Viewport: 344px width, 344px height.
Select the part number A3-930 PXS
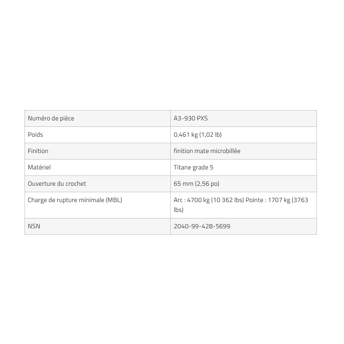tap(190, 118)
